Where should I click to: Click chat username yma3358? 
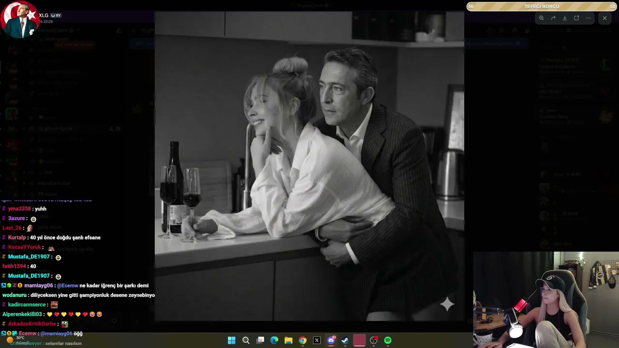pyautogui.click(x=19, y=209)
